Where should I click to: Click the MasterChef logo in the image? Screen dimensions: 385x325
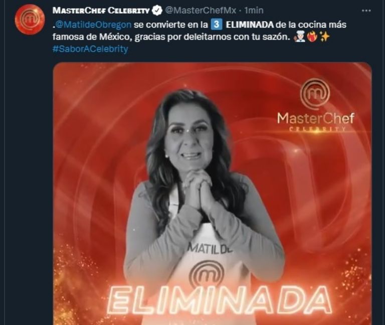click(x=315, y=93)
